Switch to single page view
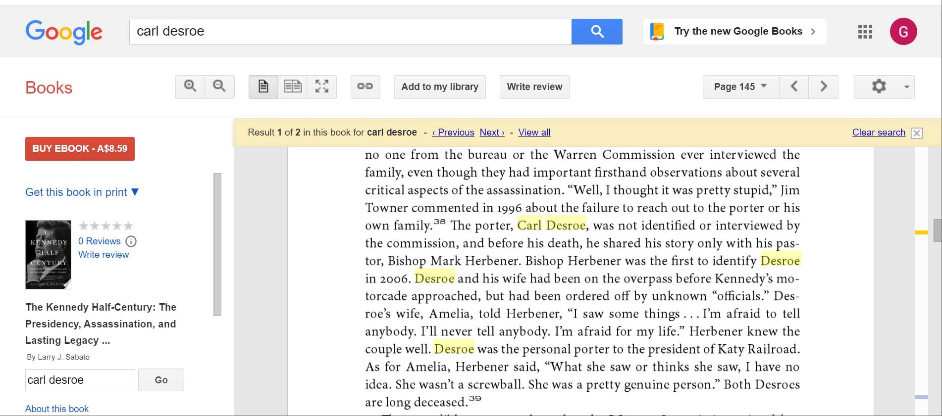 pos(263,87)
